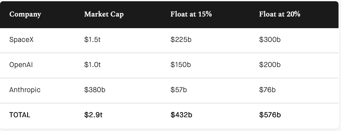Select the Float at 15% header
Image resolution: width=341 pixels, height=131 pixels.
(x=191, y=14)
